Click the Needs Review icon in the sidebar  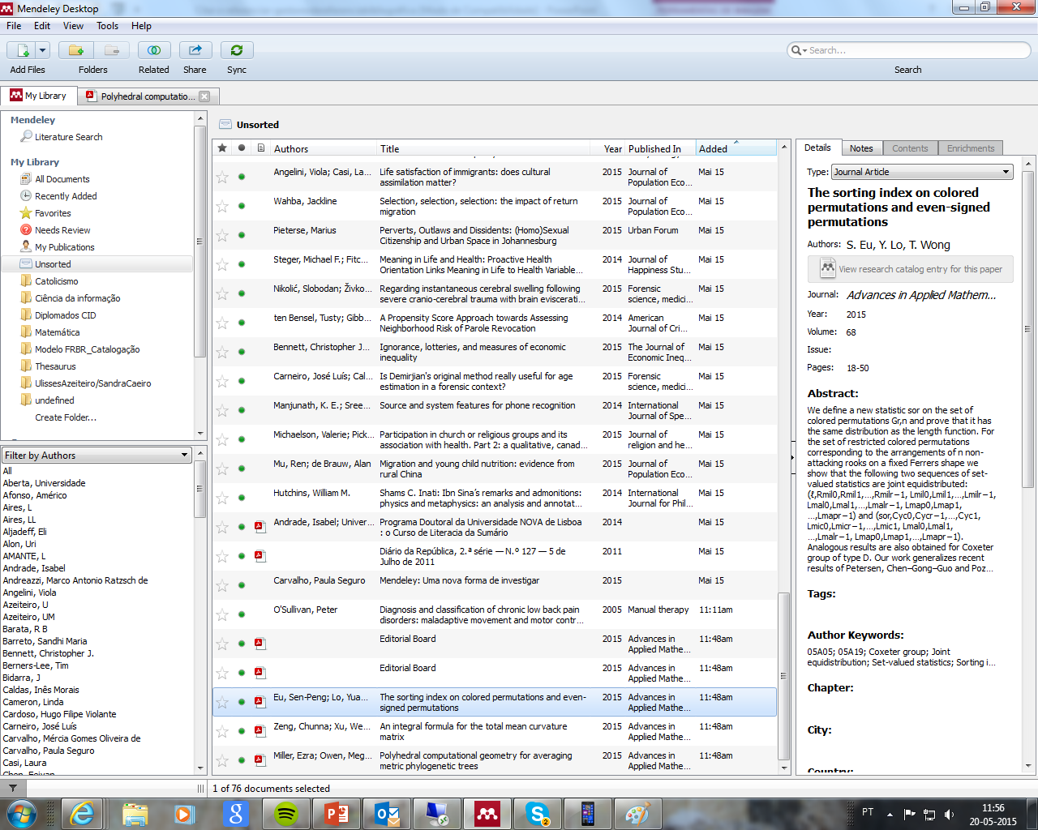tap(26, 230)
